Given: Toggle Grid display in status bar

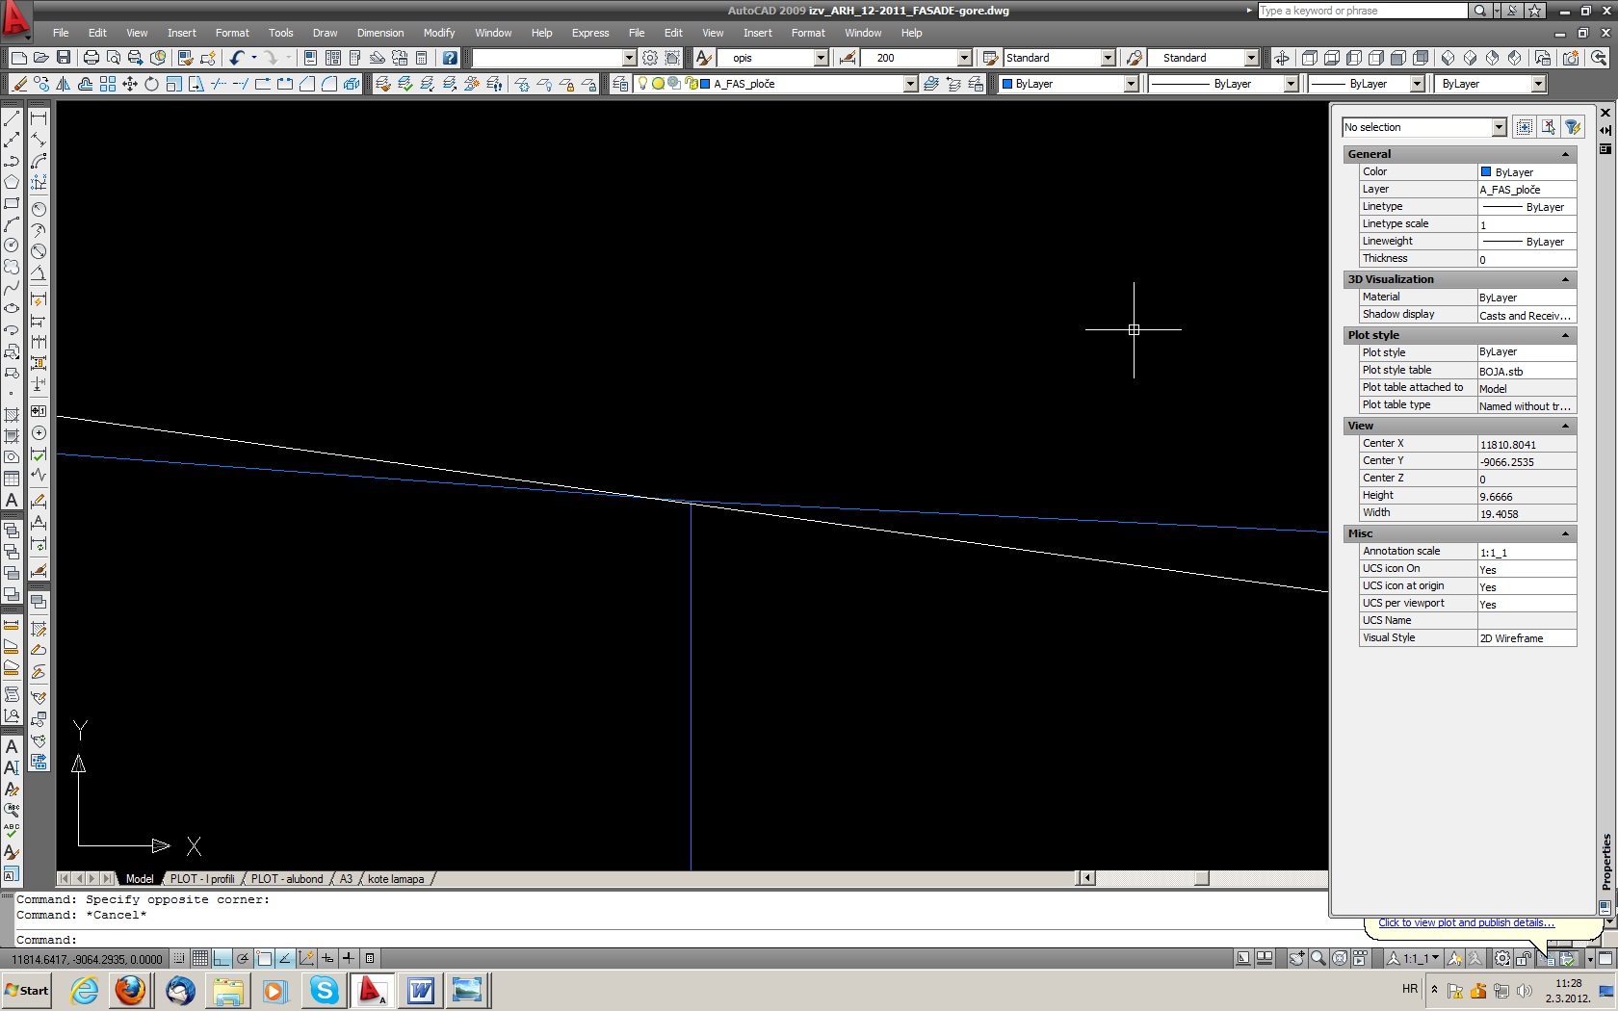Looking at the screenshot, I should pyautogui.click(x=199, y=958).
